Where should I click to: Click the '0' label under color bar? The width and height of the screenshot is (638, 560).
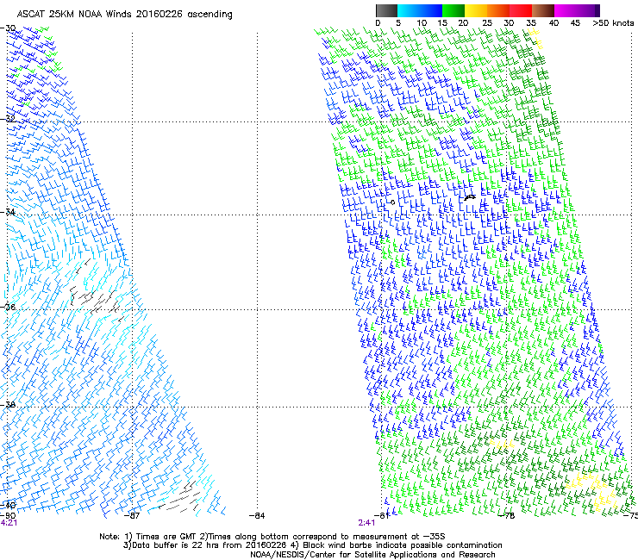(x=378, y=23)
